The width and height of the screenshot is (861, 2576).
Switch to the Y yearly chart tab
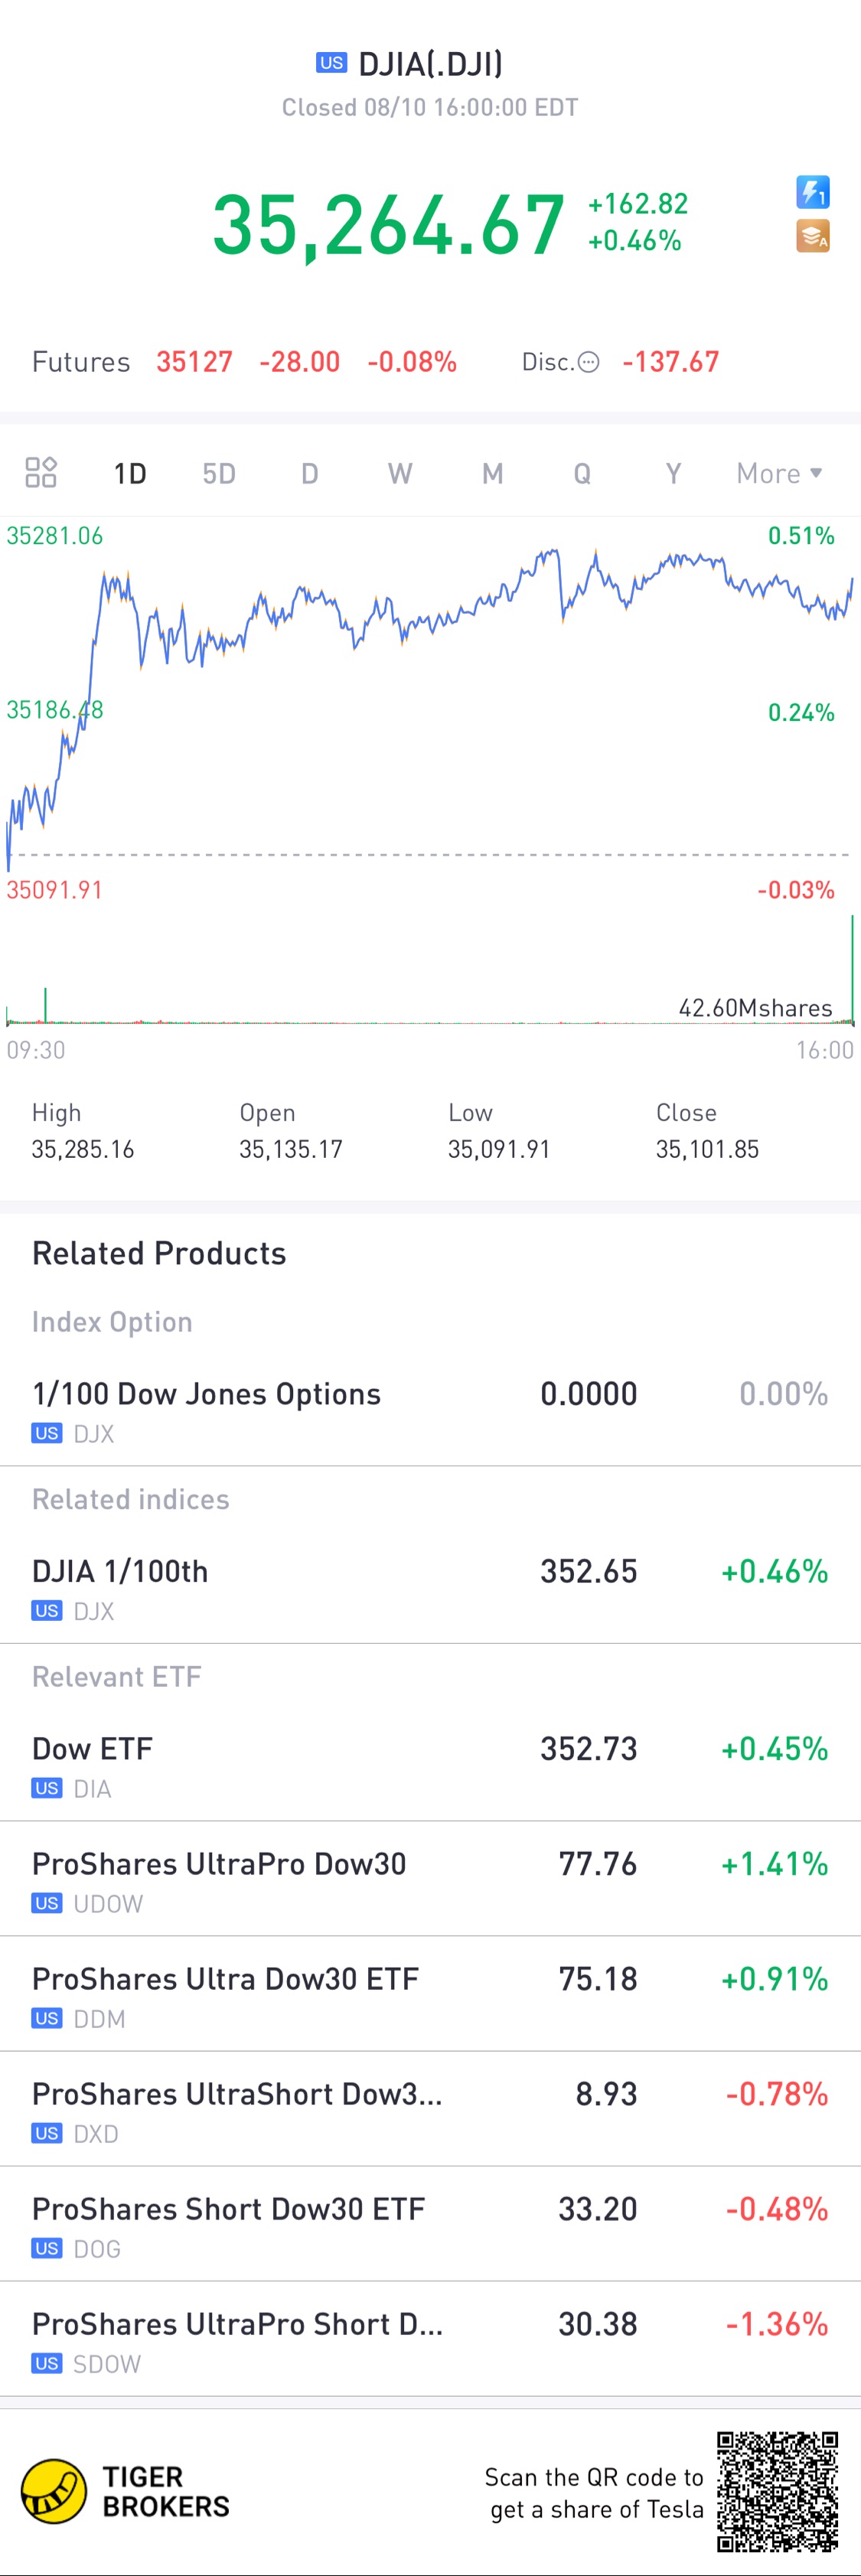tap(673, 473)
